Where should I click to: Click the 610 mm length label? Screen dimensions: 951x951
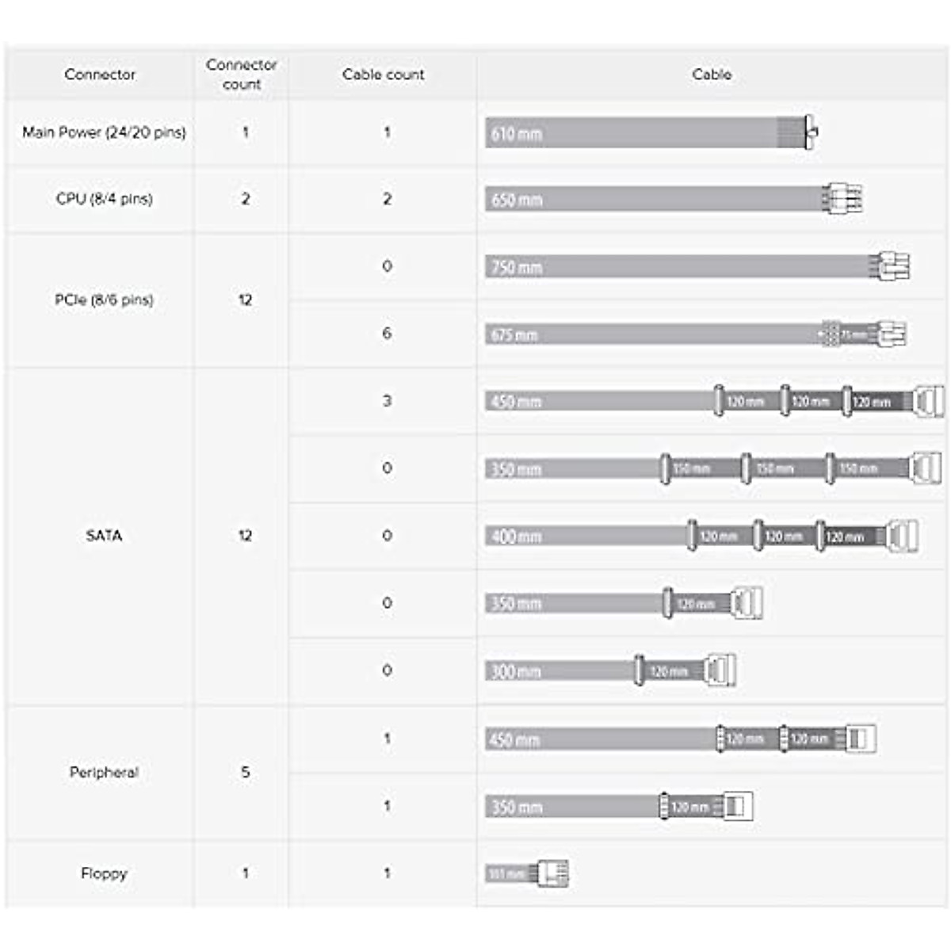517,134
